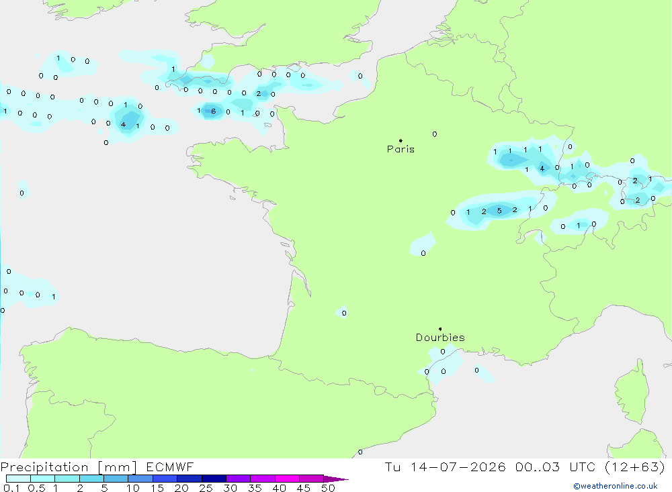Image resolution: width=672 pixels, height=492 pixels.
Task: Click the Dourbies city label
Action: 440,338
